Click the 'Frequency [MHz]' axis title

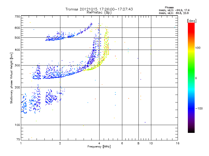point(99,147)
